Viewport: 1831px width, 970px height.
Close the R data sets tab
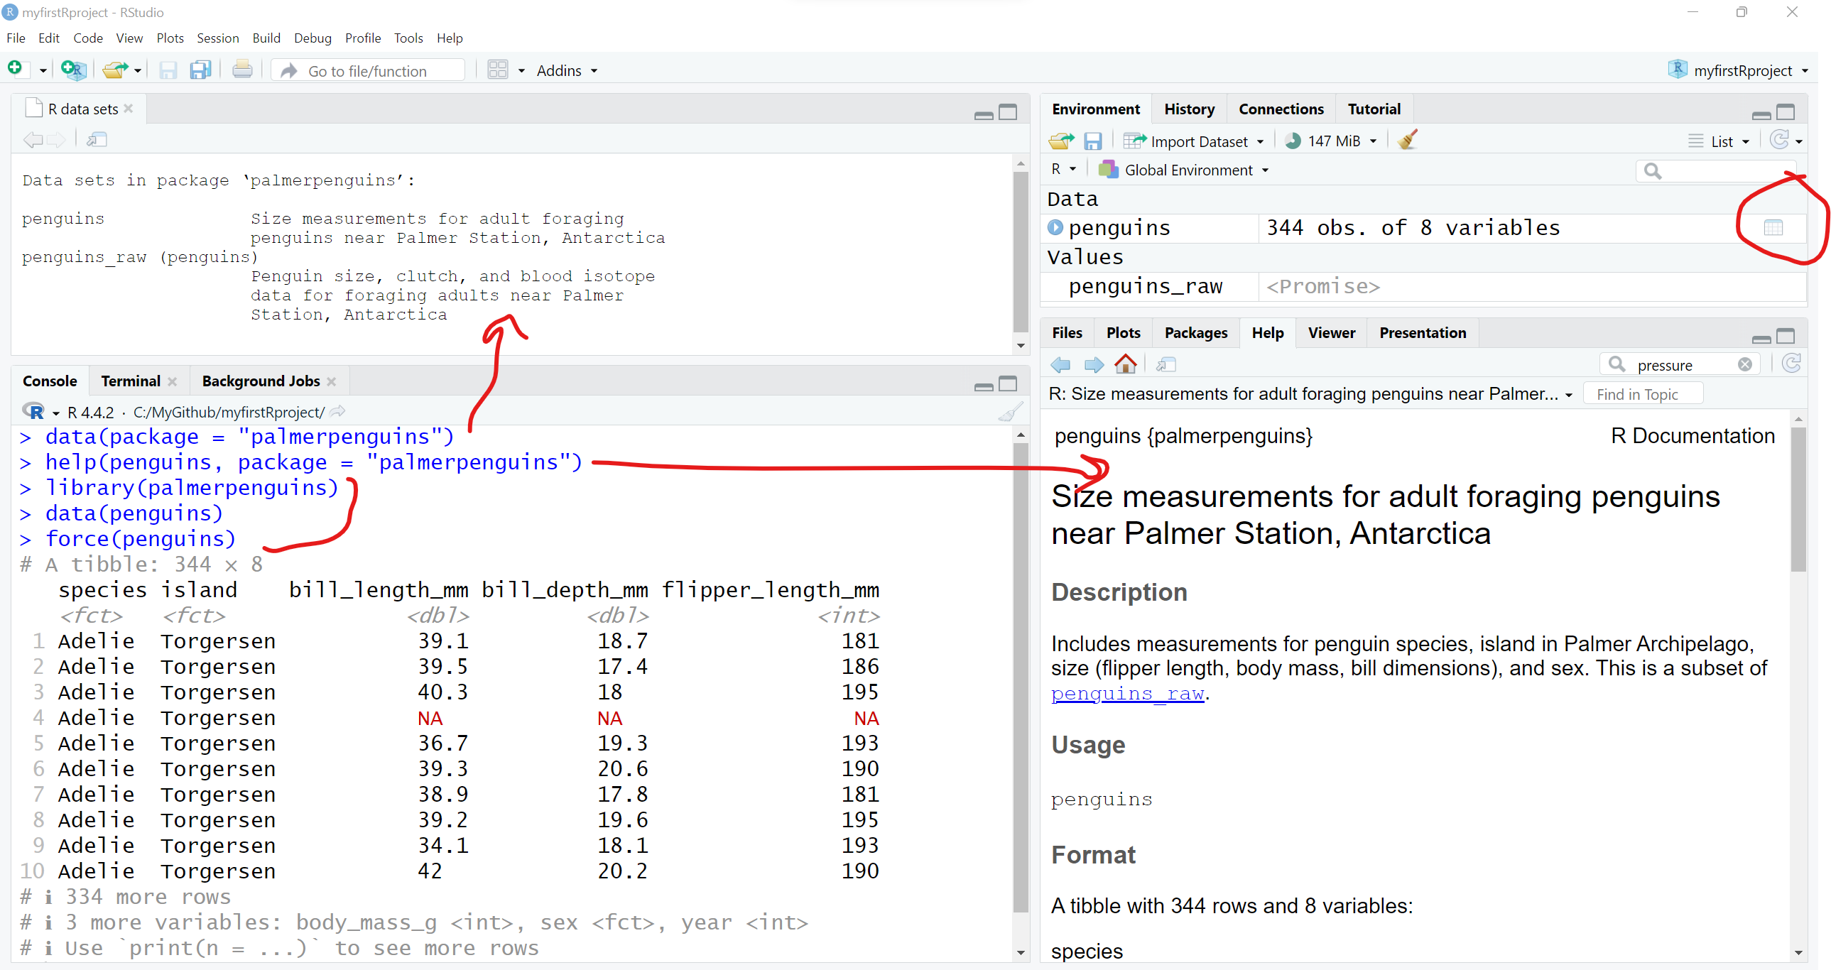point(129,109)
